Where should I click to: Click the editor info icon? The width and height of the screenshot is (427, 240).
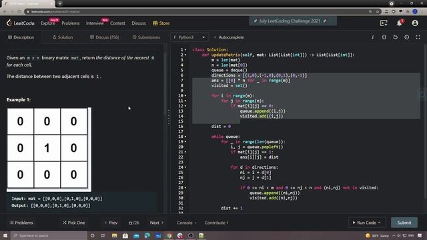pyautogui.click(x=372, y=37)
